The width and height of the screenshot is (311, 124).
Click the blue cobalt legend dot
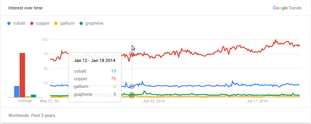9,23
